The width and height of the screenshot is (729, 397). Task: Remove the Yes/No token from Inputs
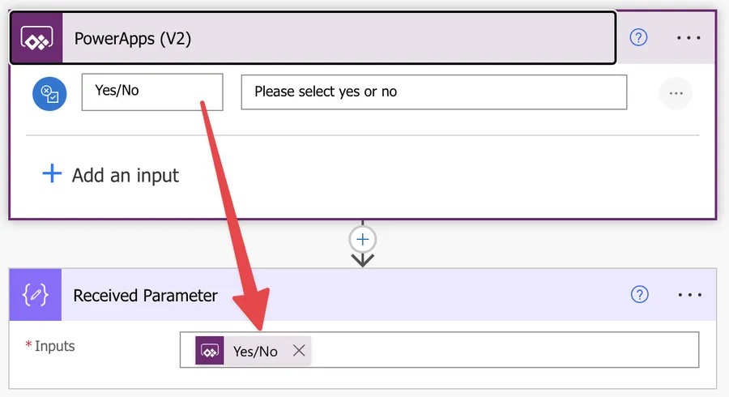(x=299, y=351)
